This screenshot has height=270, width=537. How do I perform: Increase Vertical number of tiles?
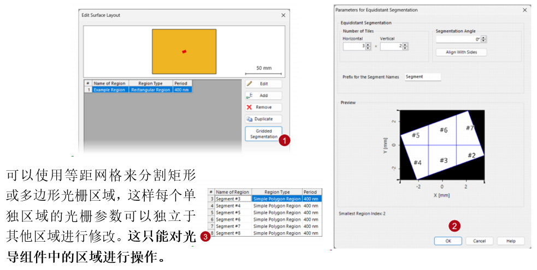pos(405,44)
